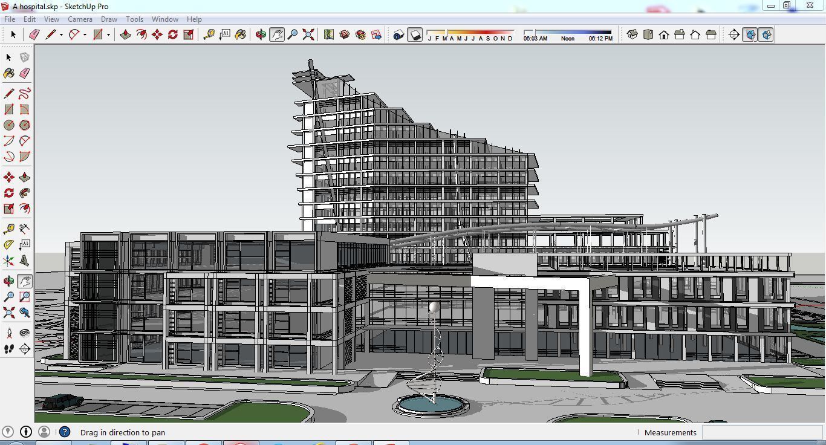Open the Window menu
The image size is (826, 445).
[164, 19]
